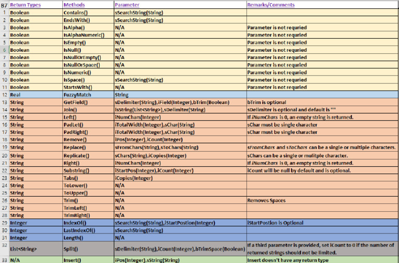This screenshot has width=399, height=263.
Task: Click the List<String> return type cell
Action: (x=36, y=249)
